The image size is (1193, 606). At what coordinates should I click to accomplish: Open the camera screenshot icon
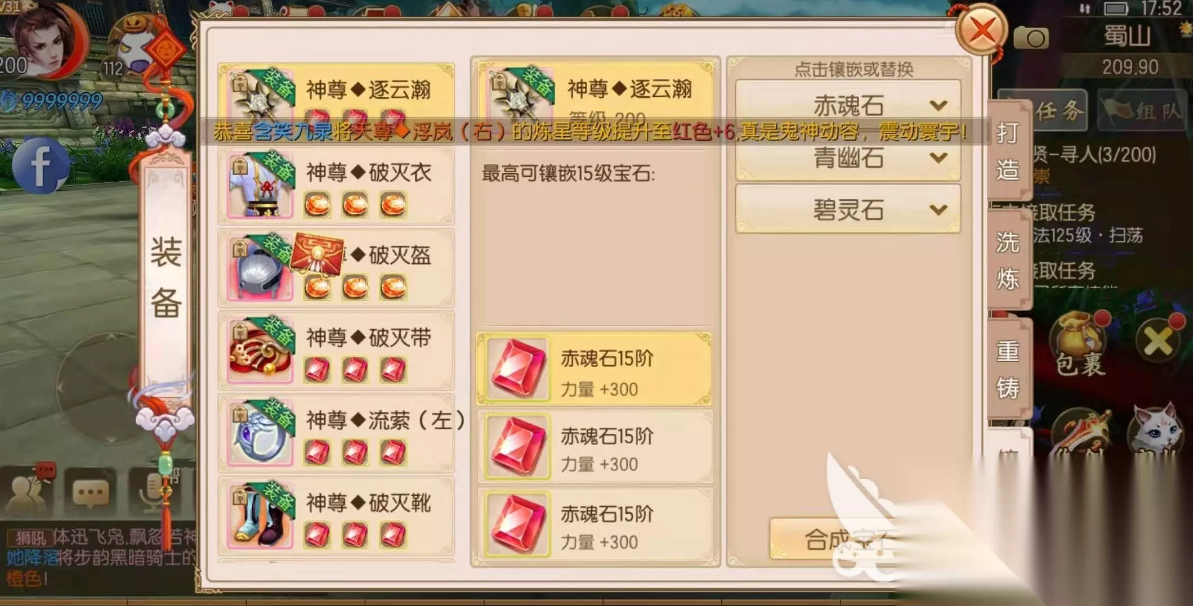tap(1030, 38)
